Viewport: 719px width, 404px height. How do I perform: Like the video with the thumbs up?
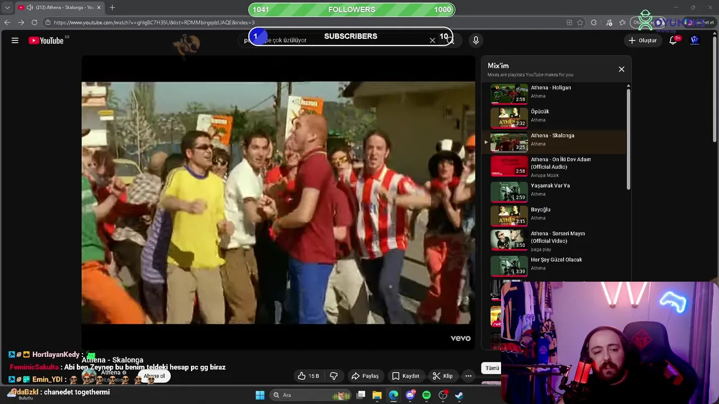coord(308,376)
